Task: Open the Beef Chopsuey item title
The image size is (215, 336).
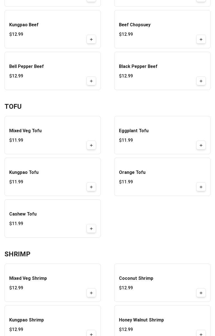Action: pos(135,25)
